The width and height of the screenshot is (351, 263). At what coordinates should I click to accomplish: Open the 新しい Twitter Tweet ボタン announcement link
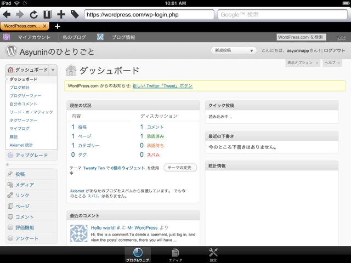[x=162, y=85]
